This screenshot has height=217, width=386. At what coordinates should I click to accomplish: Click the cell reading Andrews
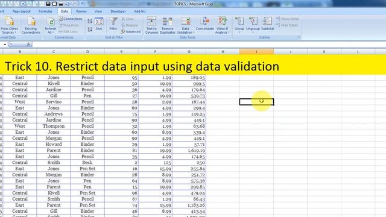click(x=54, y=114)
